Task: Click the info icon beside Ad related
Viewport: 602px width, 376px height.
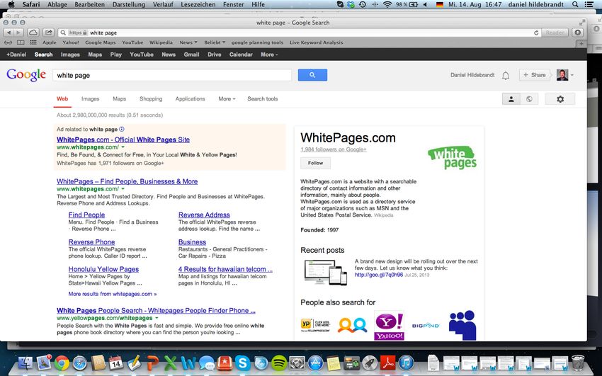Action: pyautogui.click(x=122, y=130)
